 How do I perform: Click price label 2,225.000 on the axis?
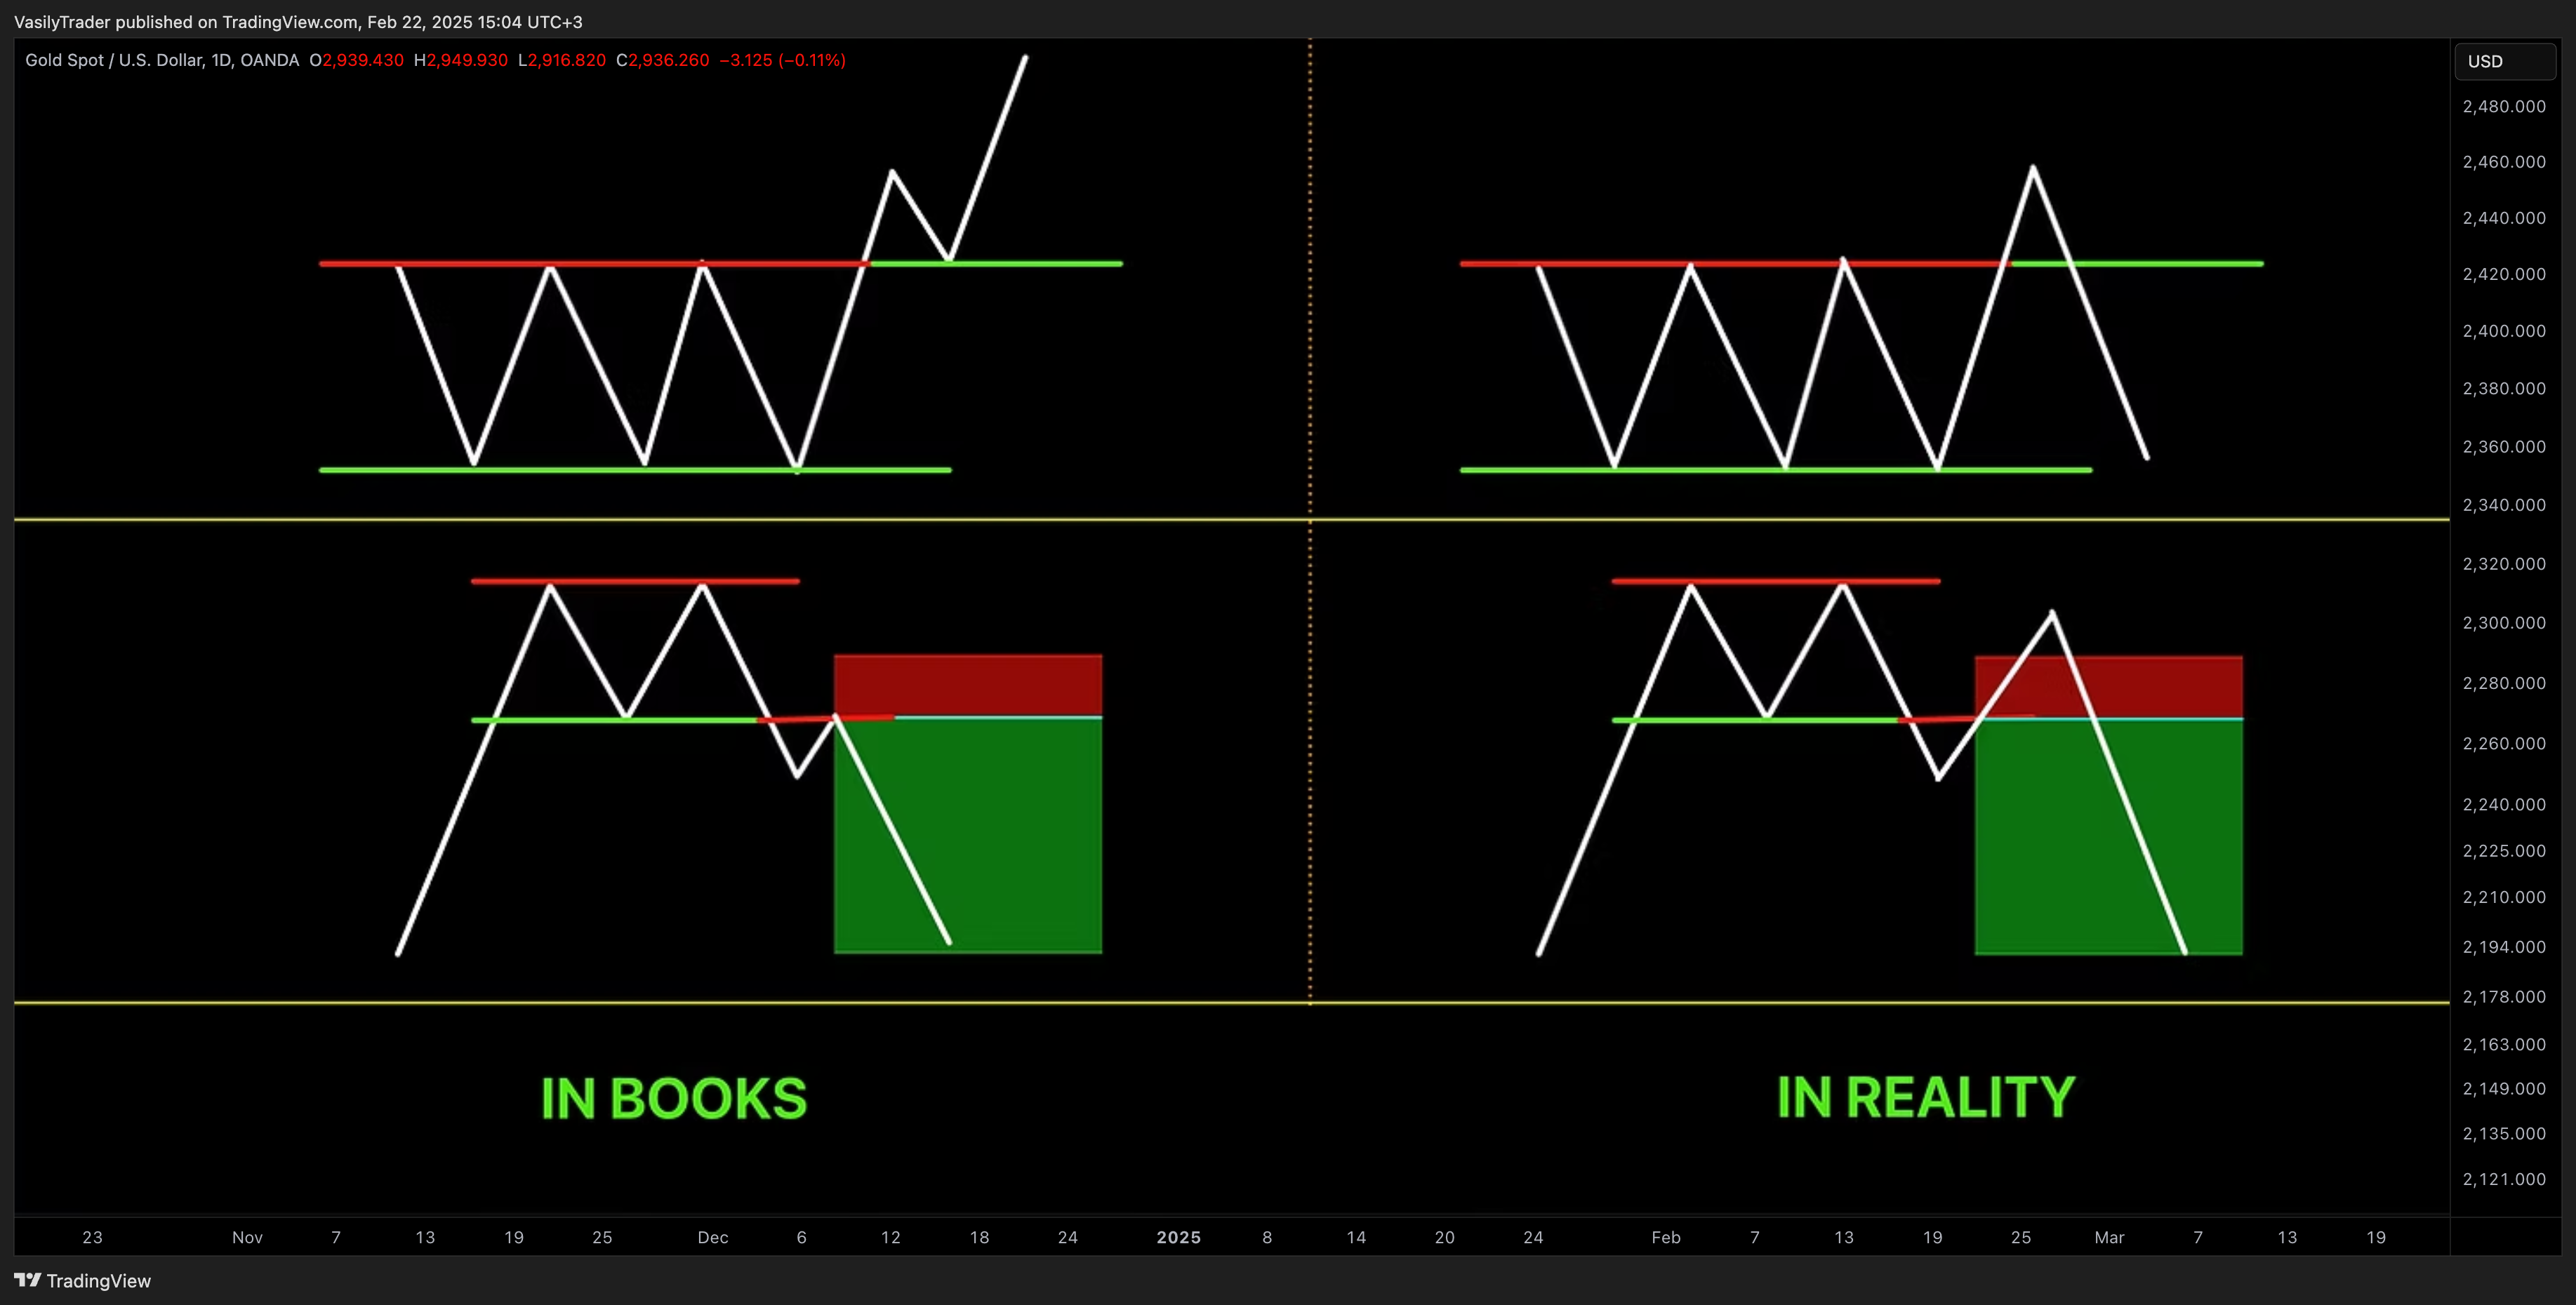point(2504,850)
